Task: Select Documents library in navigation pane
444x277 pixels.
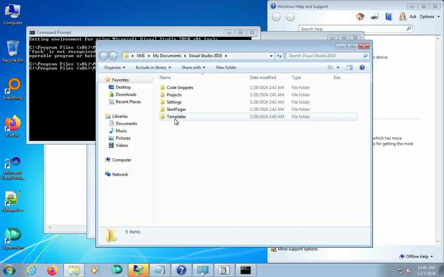Action: tap(126, 124)
